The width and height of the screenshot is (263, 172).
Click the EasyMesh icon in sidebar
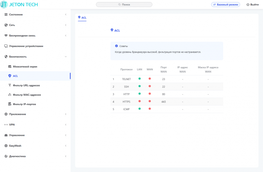pyautogui.click(x=6, y=146)
